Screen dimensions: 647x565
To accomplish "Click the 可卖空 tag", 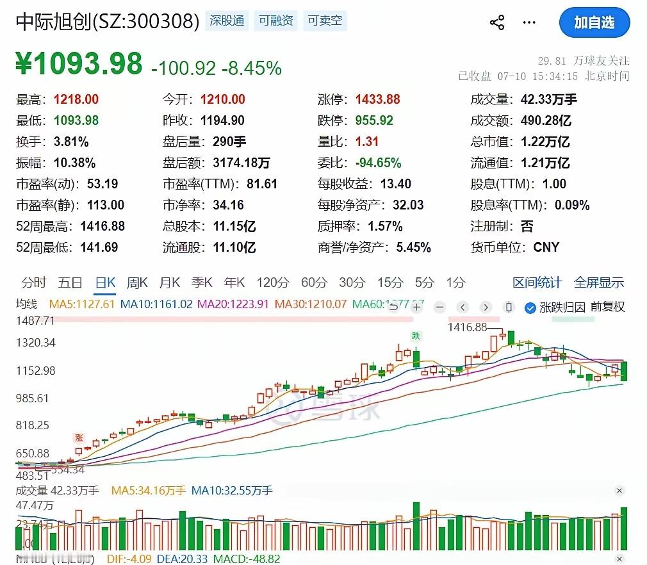I will point(325,20).
